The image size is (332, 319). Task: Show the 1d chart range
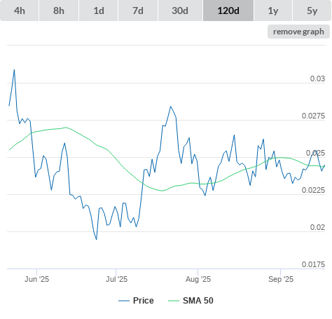(x=99, y=11)
